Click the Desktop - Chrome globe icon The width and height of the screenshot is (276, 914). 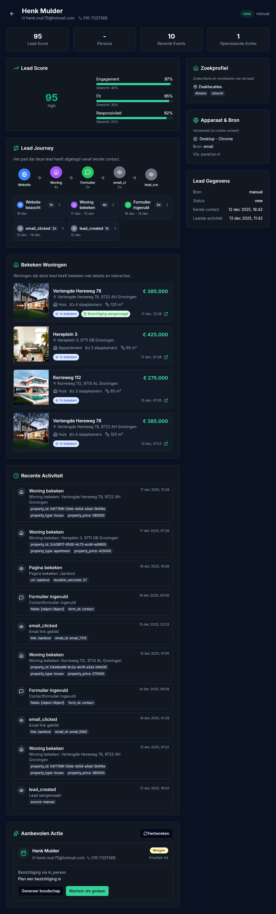point(195,139)
